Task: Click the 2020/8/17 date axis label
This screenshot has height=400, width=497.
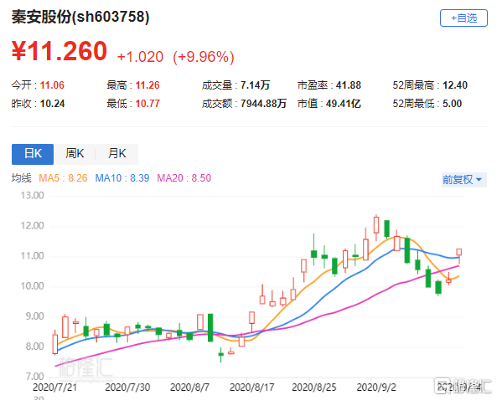Action: [x=251, y=387]
